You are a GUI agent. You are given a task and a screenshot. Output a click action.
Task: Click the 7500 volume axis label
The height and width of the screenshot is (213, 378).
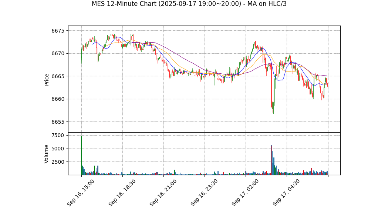coord(58,136)
